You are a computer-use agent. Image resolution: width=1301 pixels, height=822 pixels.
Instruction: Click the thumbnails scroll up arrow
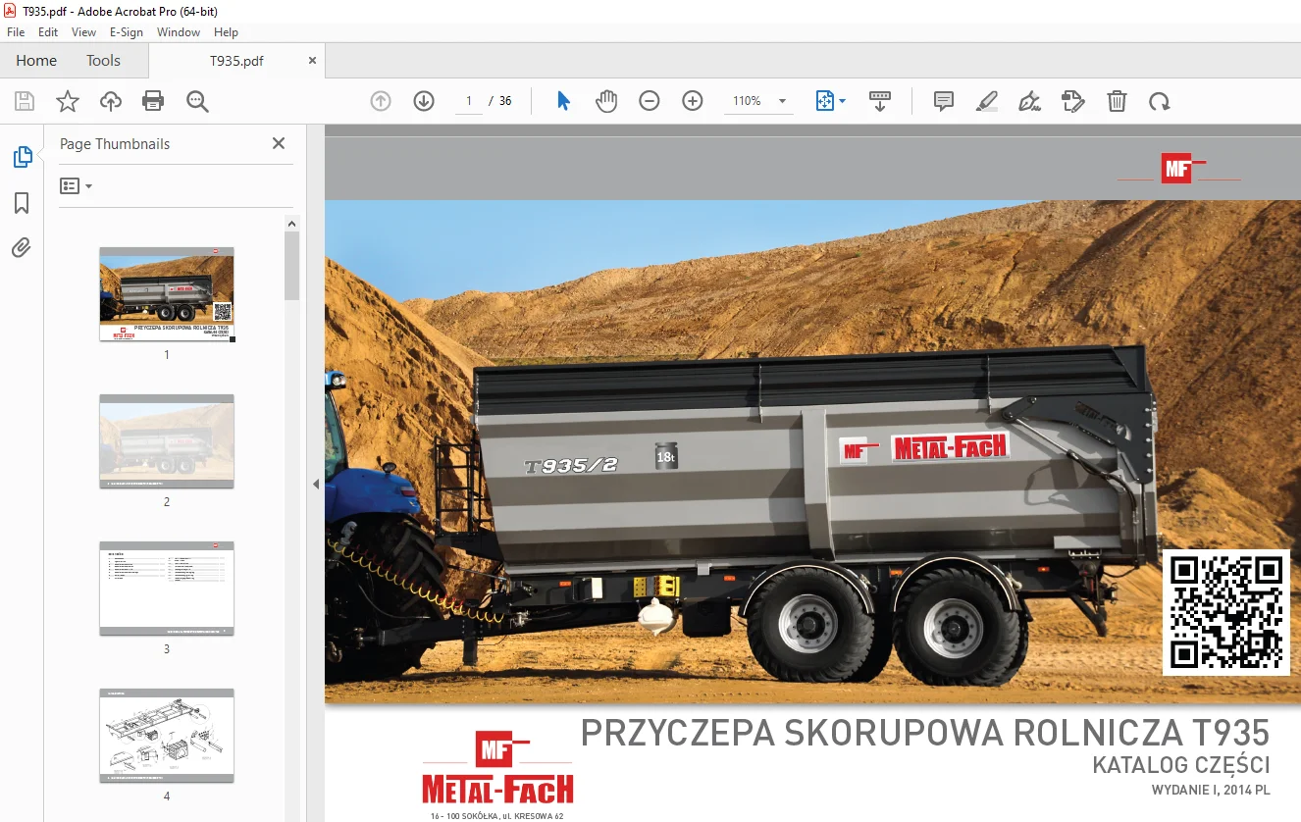coord(291,224)
